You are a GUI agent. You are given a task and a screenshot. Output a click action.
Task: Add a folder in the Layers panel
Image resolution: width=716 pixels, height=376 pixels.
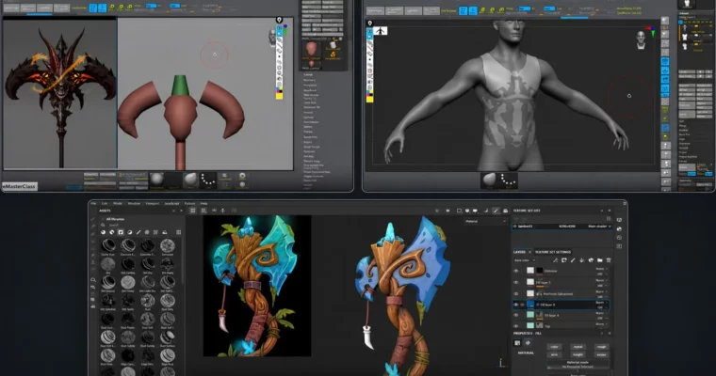[x=599, y=260]
